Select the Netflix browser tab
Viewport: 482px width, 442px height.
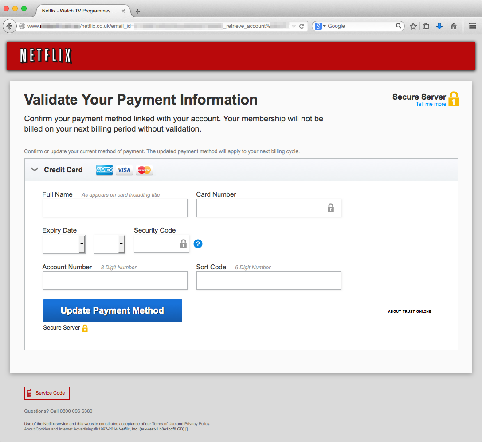point(79,11)
